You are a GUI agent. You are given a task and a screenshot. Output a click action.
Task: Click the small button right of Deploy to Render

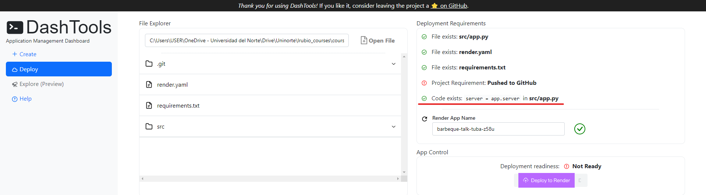[x=581, y=180]
